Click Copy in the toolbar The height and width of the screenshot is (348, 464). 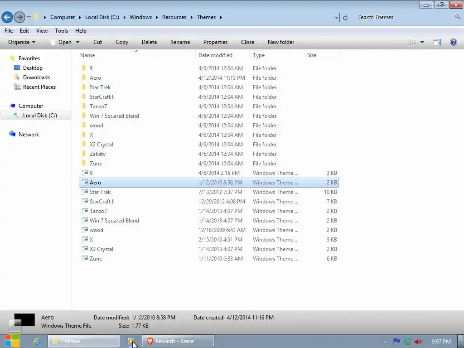(x=122, y=42)
